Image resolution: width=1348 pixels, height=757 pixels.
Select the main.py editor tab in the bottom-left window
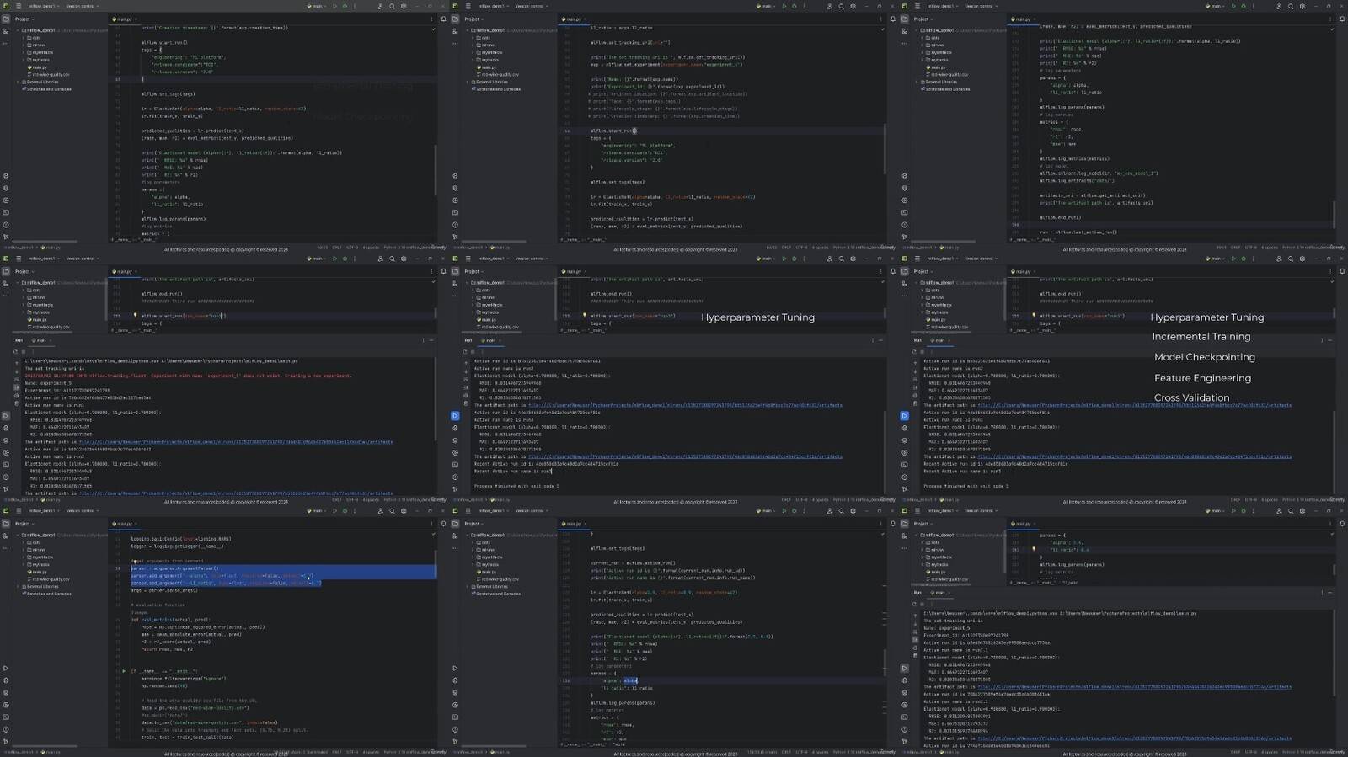[x=122, y=524]
